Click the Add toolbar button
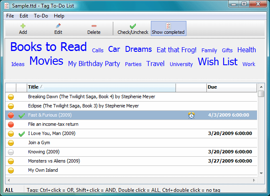Viewport: 270px width, 196px height. [x=23, y=28]
